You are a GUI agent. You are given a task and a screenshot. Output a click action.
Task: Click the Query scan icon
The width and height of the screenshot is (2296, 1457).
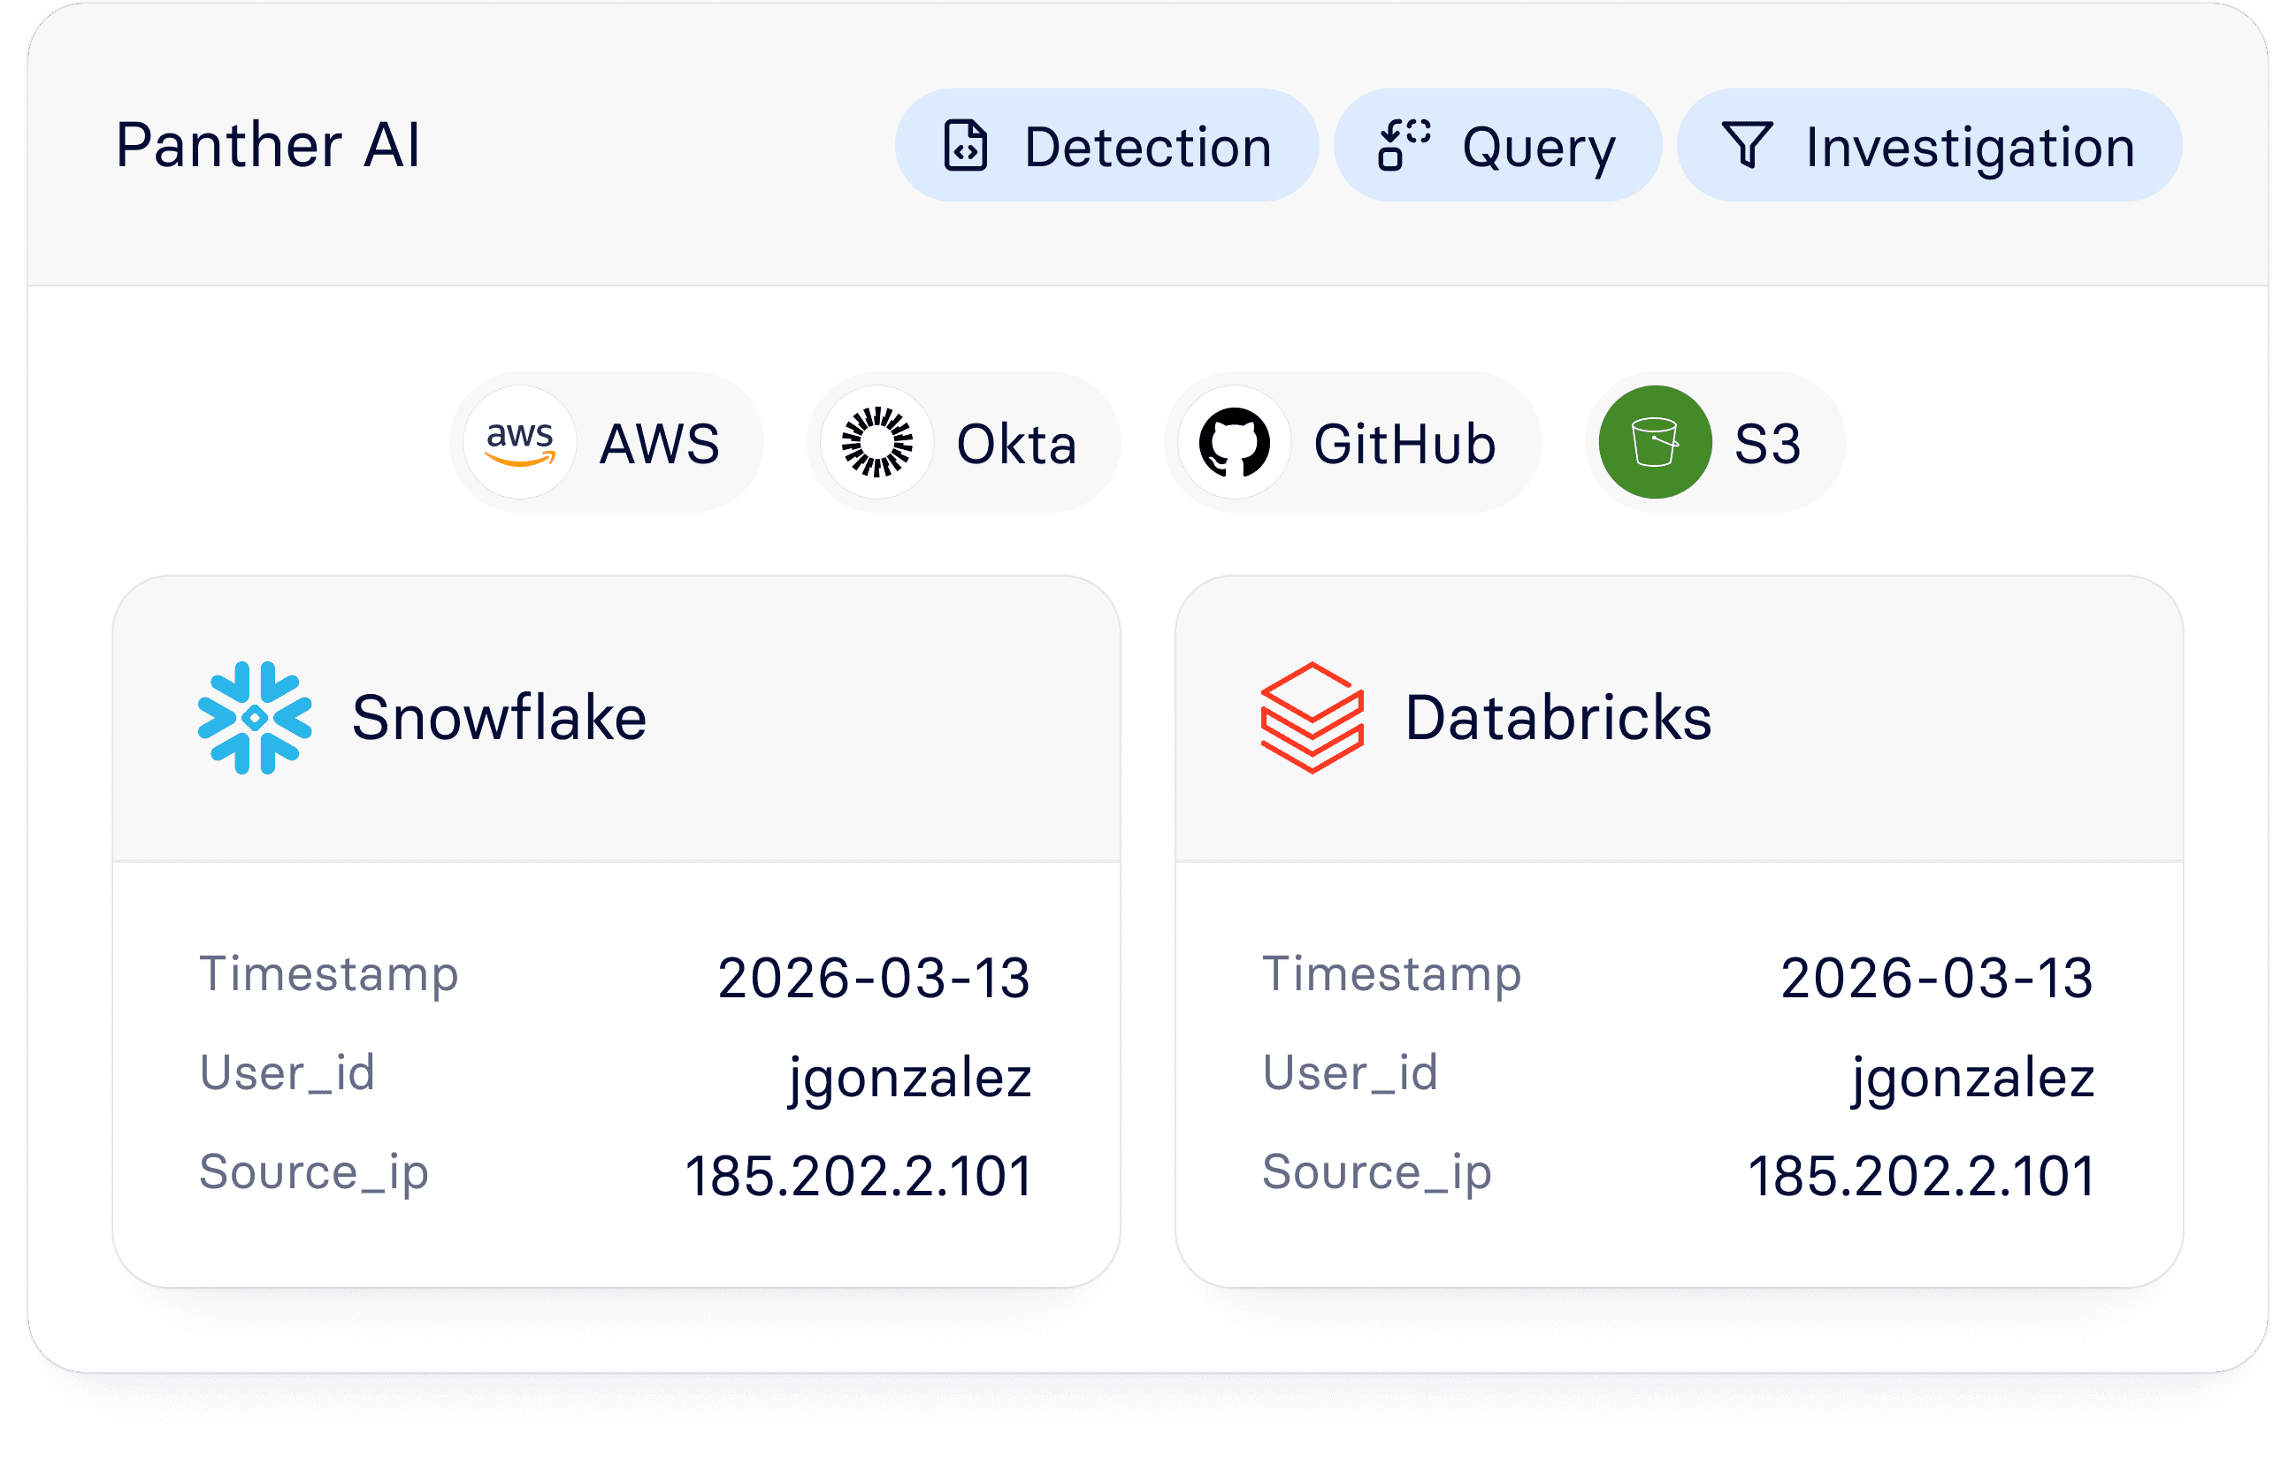point(1404,145)
